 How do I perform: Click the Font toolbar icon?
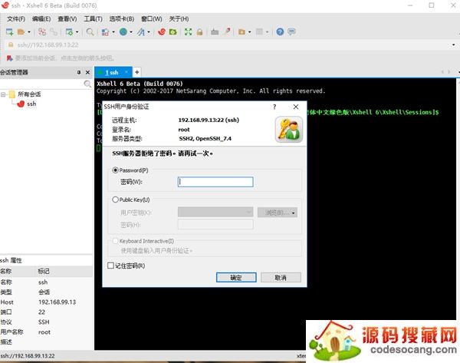(141, 31)
